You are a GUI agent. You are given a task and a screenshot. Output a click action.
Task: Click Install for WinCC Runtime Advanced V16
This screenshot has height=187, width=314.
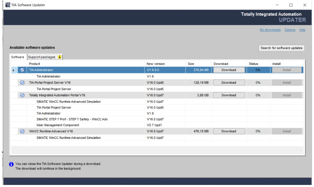(287, 131)
